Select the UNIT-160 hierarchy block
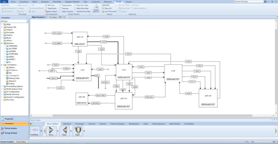Screen dimensions: 278x144 (82, 99)
